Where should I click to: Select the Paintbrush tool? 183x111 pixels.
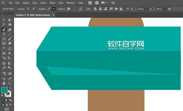pyautogui.click(x=10, y=39)
